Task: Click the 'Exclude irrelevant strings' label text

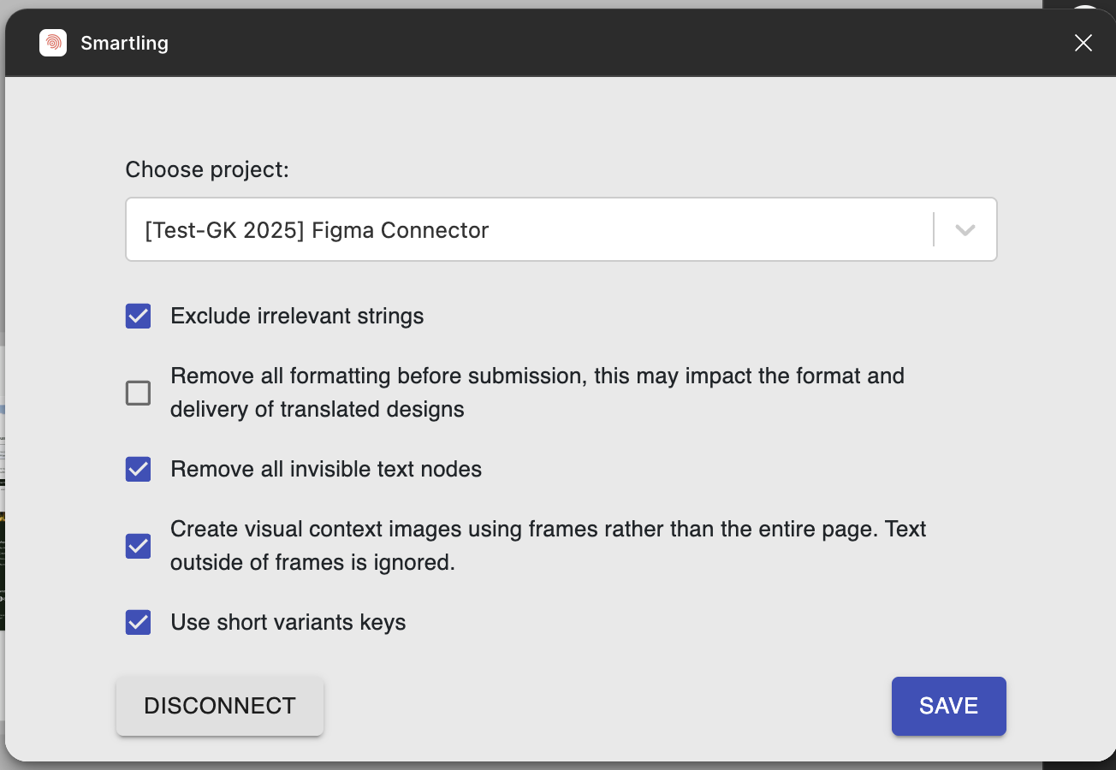Action: pyautogui.click(x=296, y=316)
